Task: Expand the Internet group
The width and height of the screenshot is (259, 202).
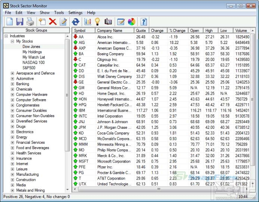Action: click(x=12, y=164)
